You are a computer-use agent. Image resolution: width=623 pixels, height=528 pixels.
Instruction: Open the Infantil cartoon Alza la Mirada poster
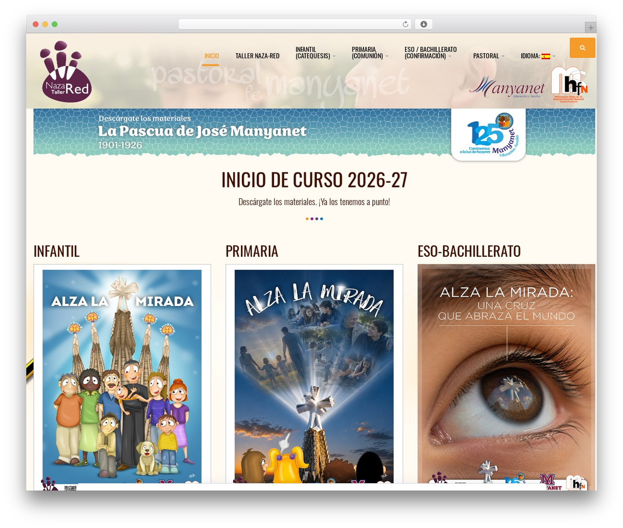pyautogui.click(x=122, y=377)
